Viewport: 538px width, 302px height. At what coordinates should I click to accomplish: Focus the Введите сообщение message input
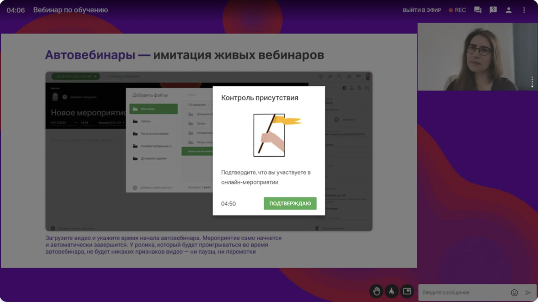tap(463, 292)
